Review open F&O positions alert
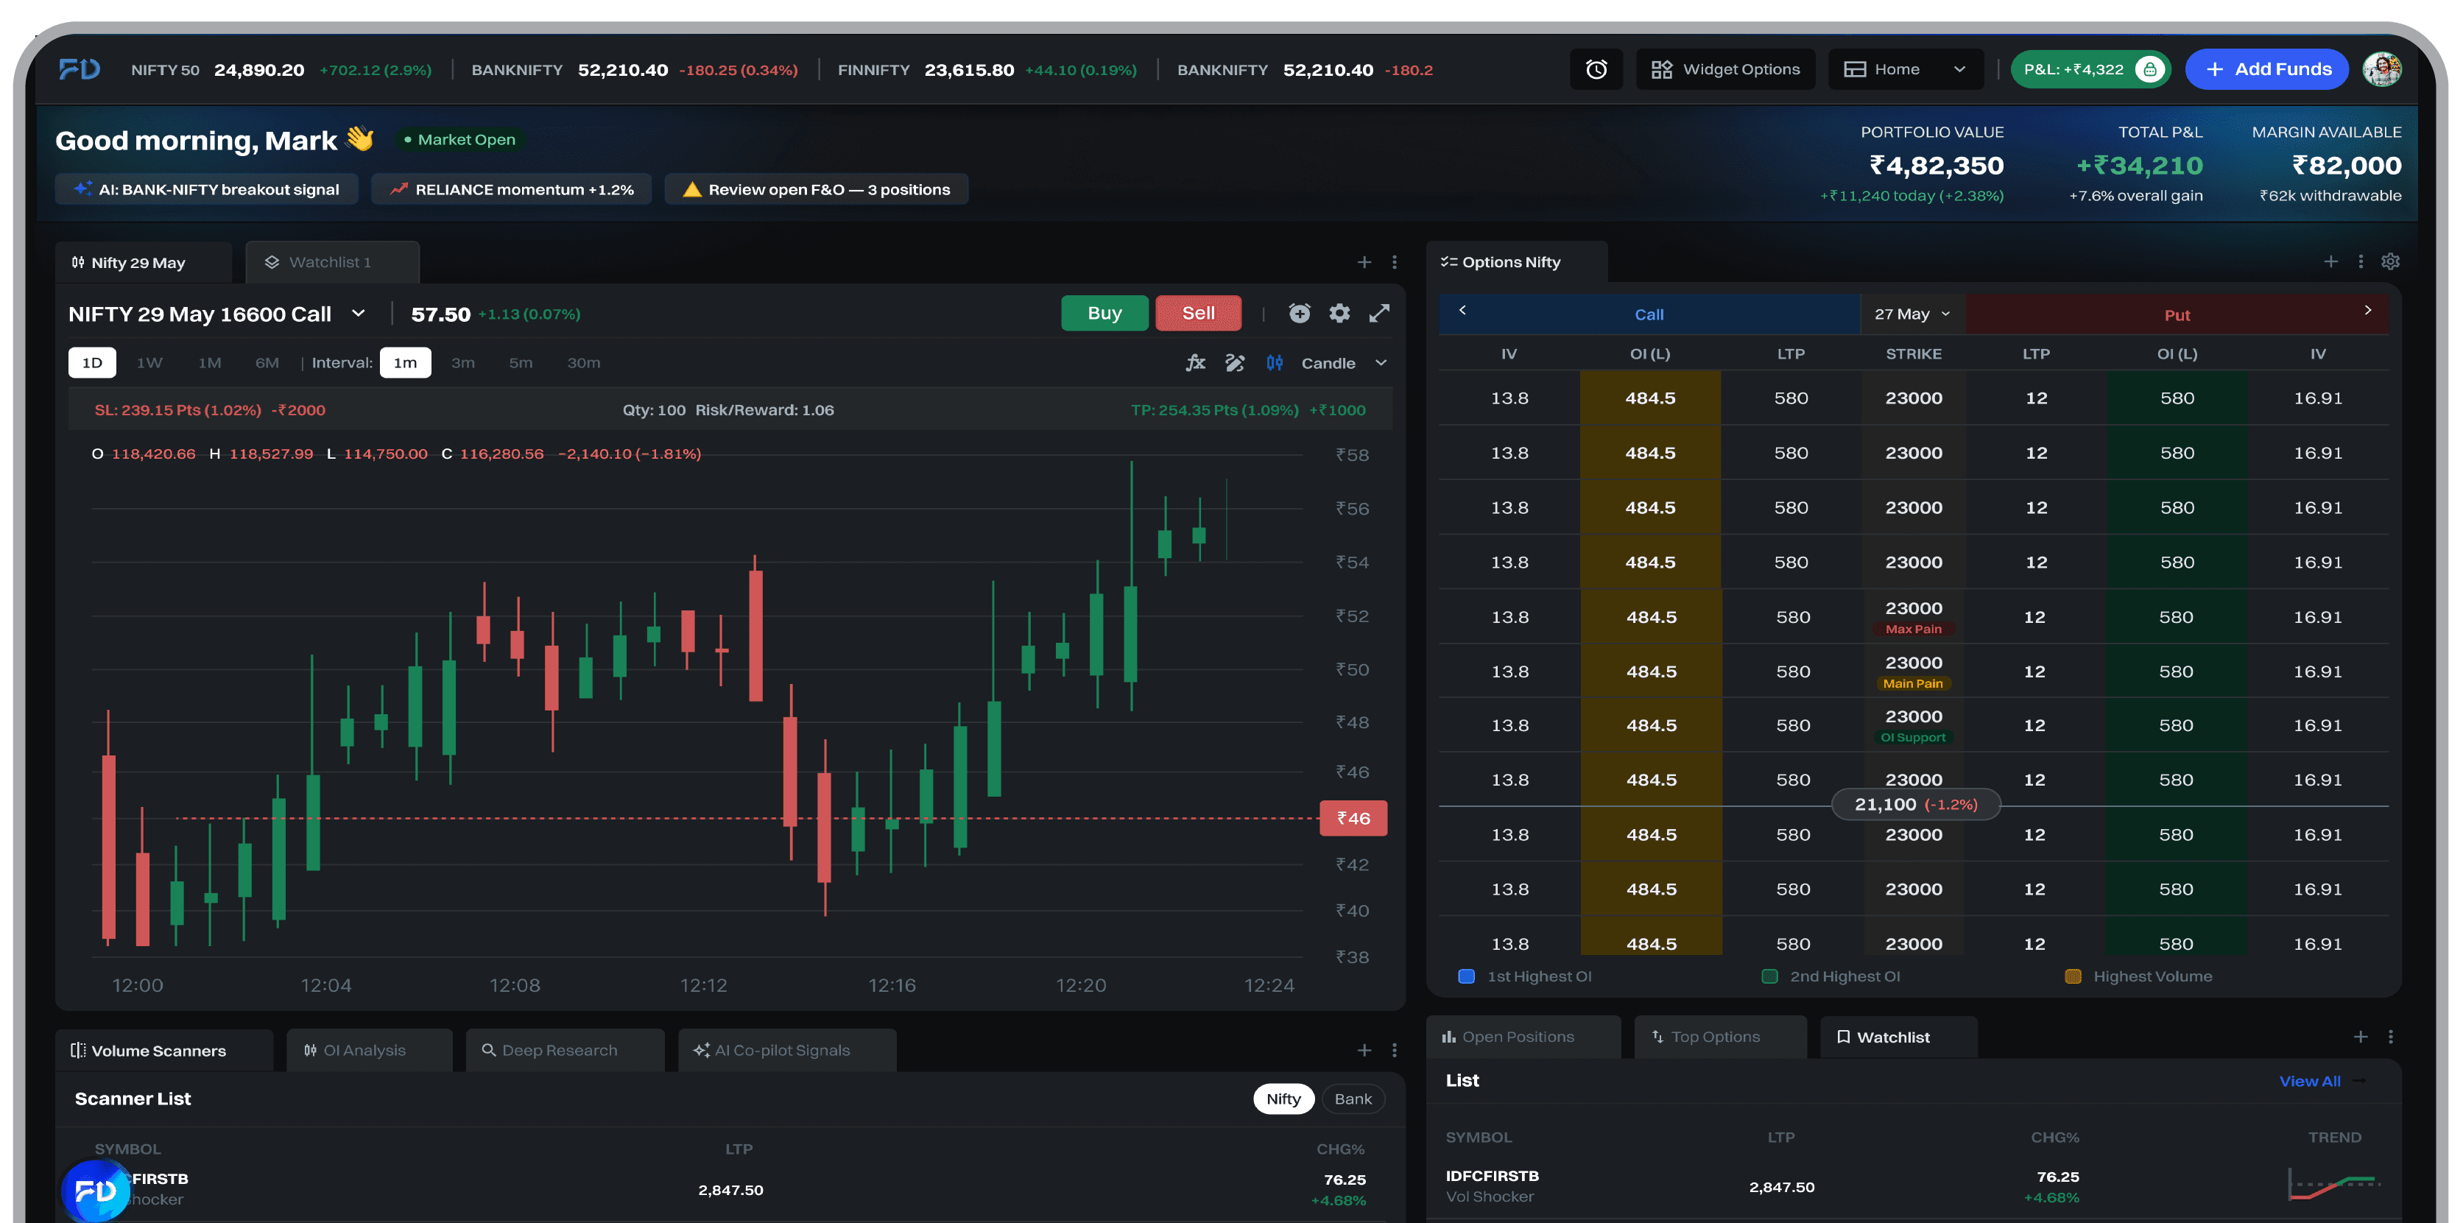2463x1223 pixels. (817, 189)
